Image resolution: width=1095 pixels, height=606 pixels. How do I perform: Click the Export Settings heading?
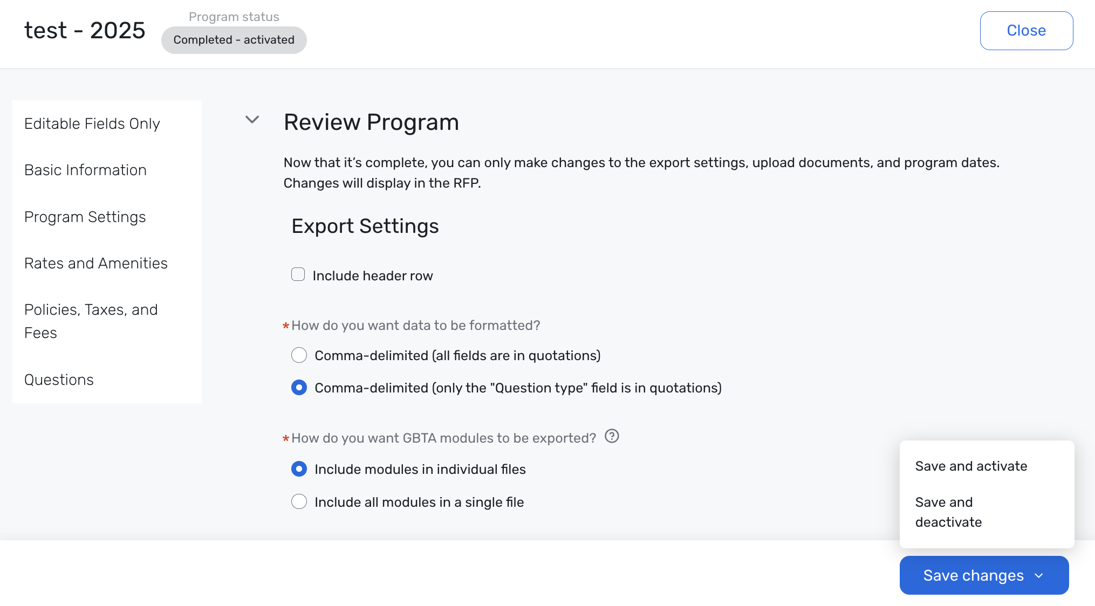click(x=365, y=226)
